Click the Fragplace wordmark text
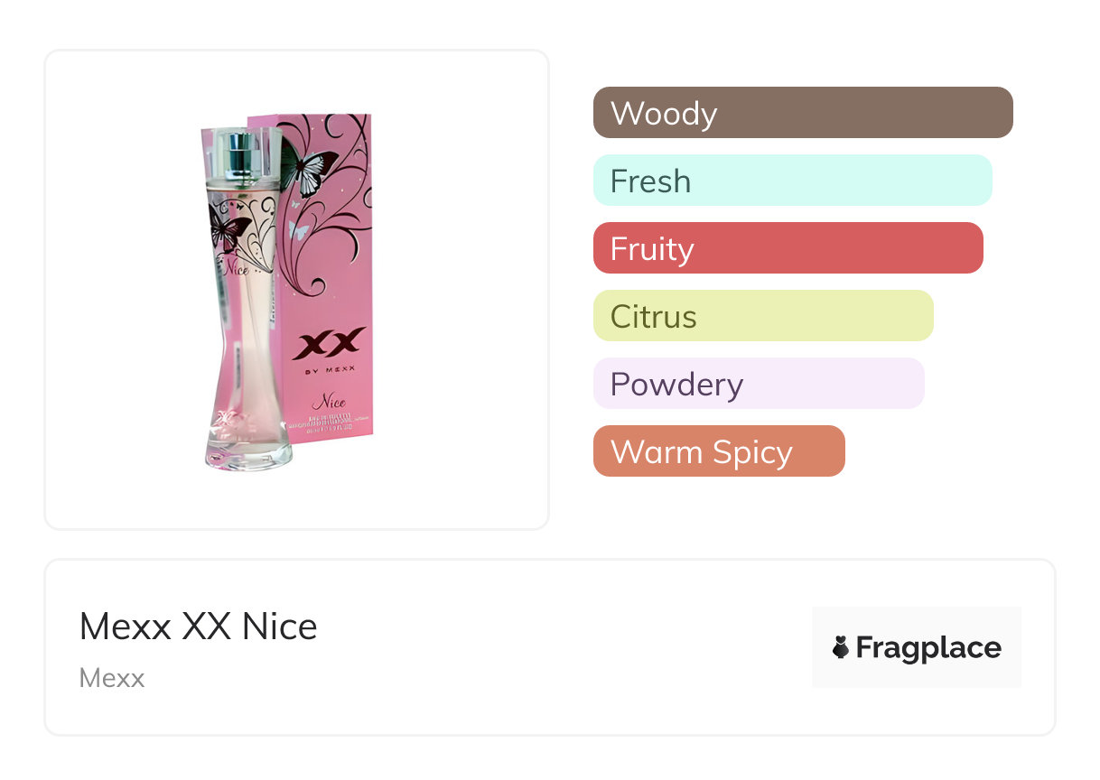This screenshot has height=780, width=1100. 928,647
